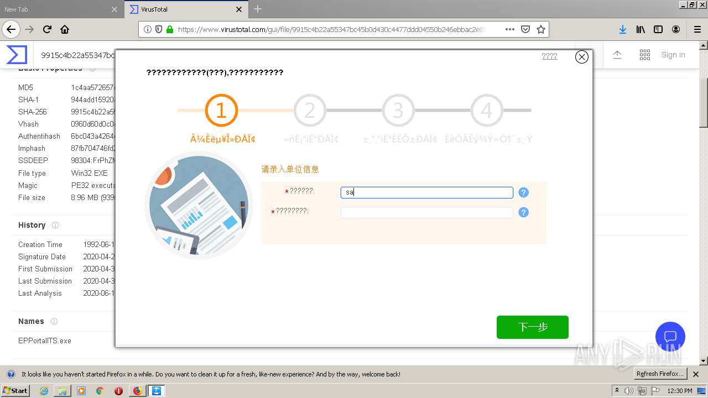Click the Names info icon
708x398 pixels.
tap(54, 321)
